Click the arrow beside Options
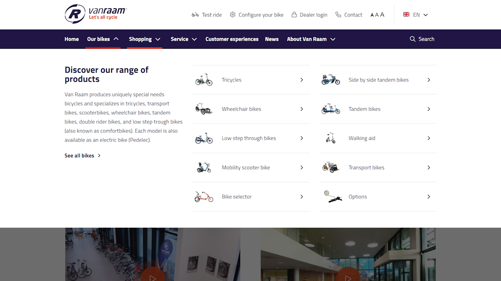This screenshot has height=281, width=501. point(429,196)
